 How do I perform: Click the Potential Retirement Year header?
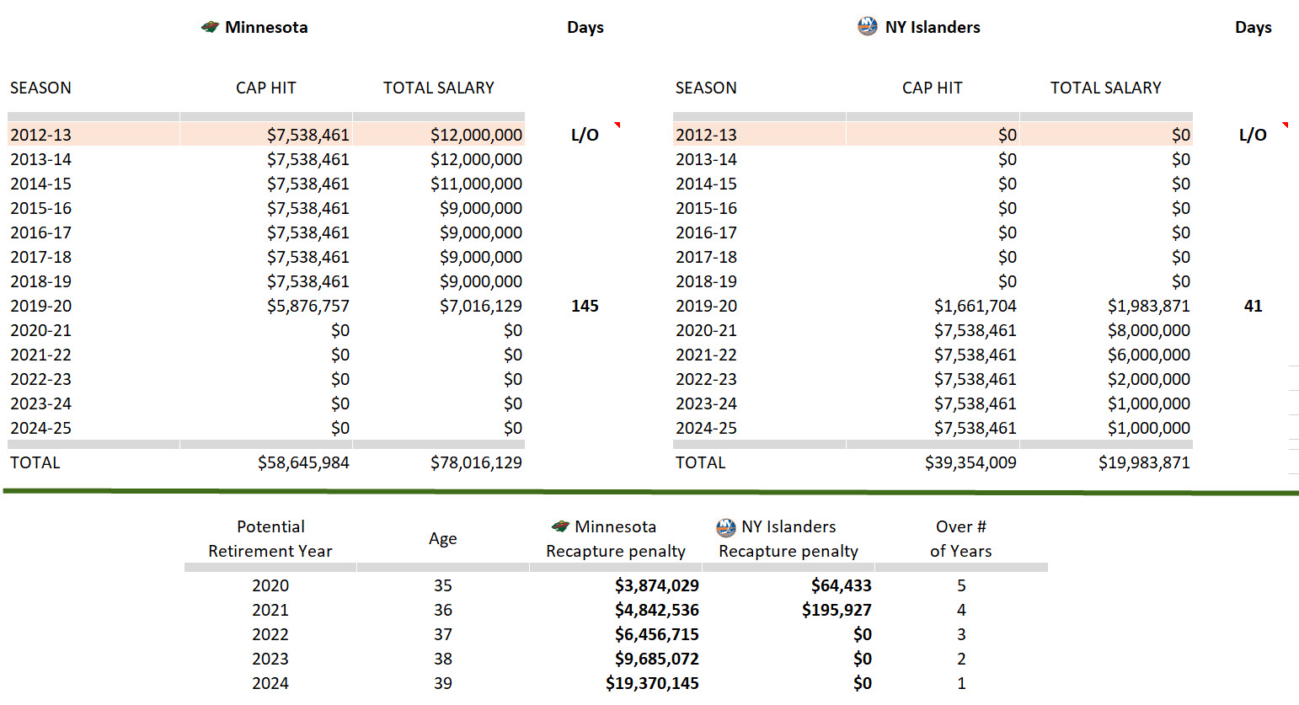[270, 538]
